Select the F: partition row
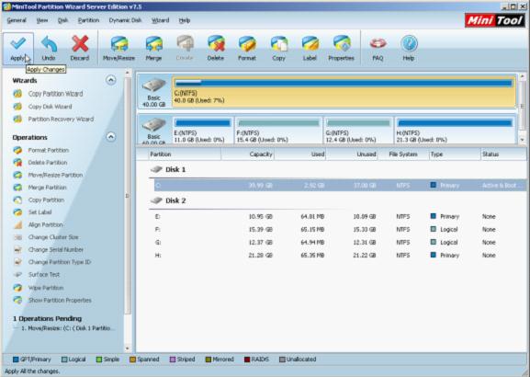The width and height of the screenshot is (530, 377). click(x=341, y=230)
